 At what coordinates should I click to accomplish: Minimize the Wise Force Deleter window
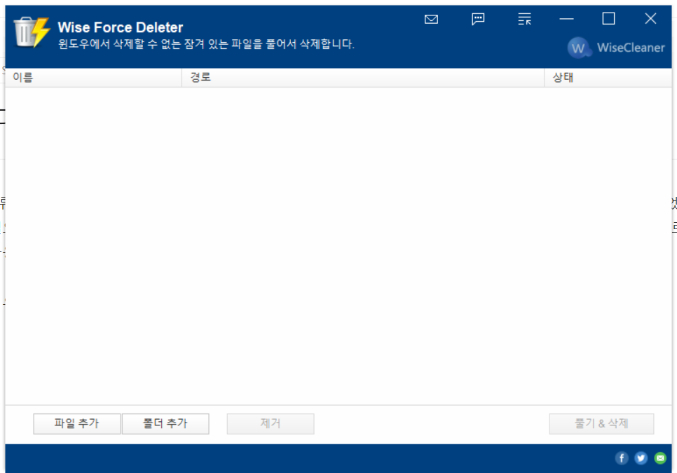(566, 19)
